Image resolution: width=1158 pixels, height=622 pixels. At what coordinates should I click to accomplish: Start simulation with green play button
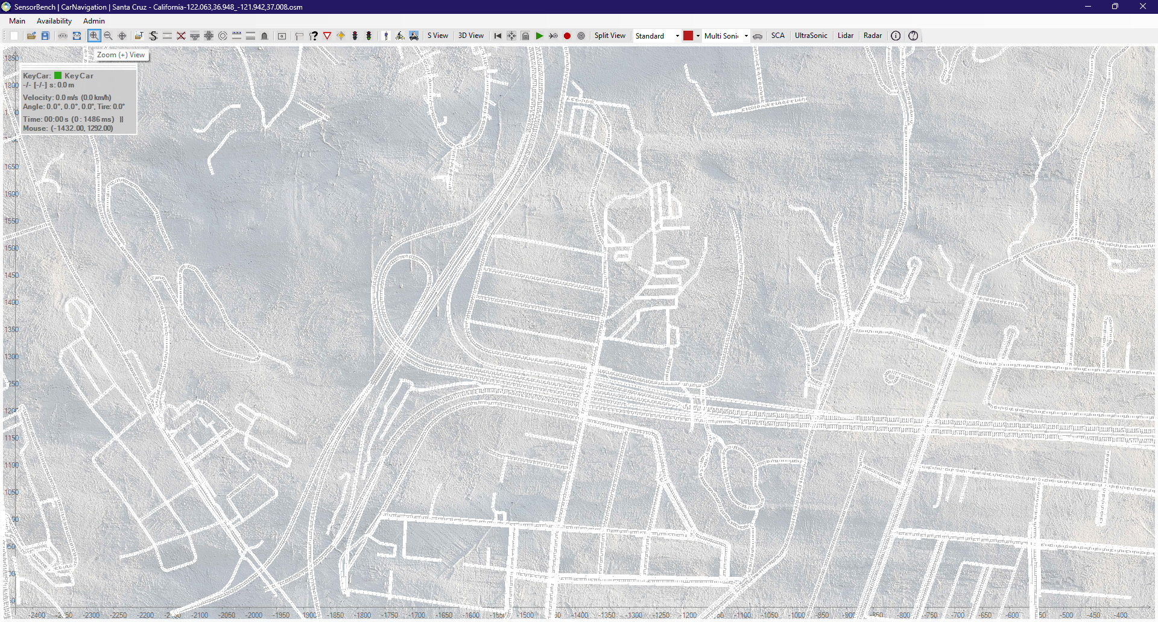[539, 36]
